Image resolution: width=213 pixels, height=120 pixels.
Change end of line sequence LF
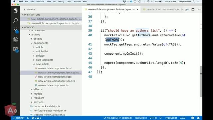pyautogui.click(x=161, y=118)
